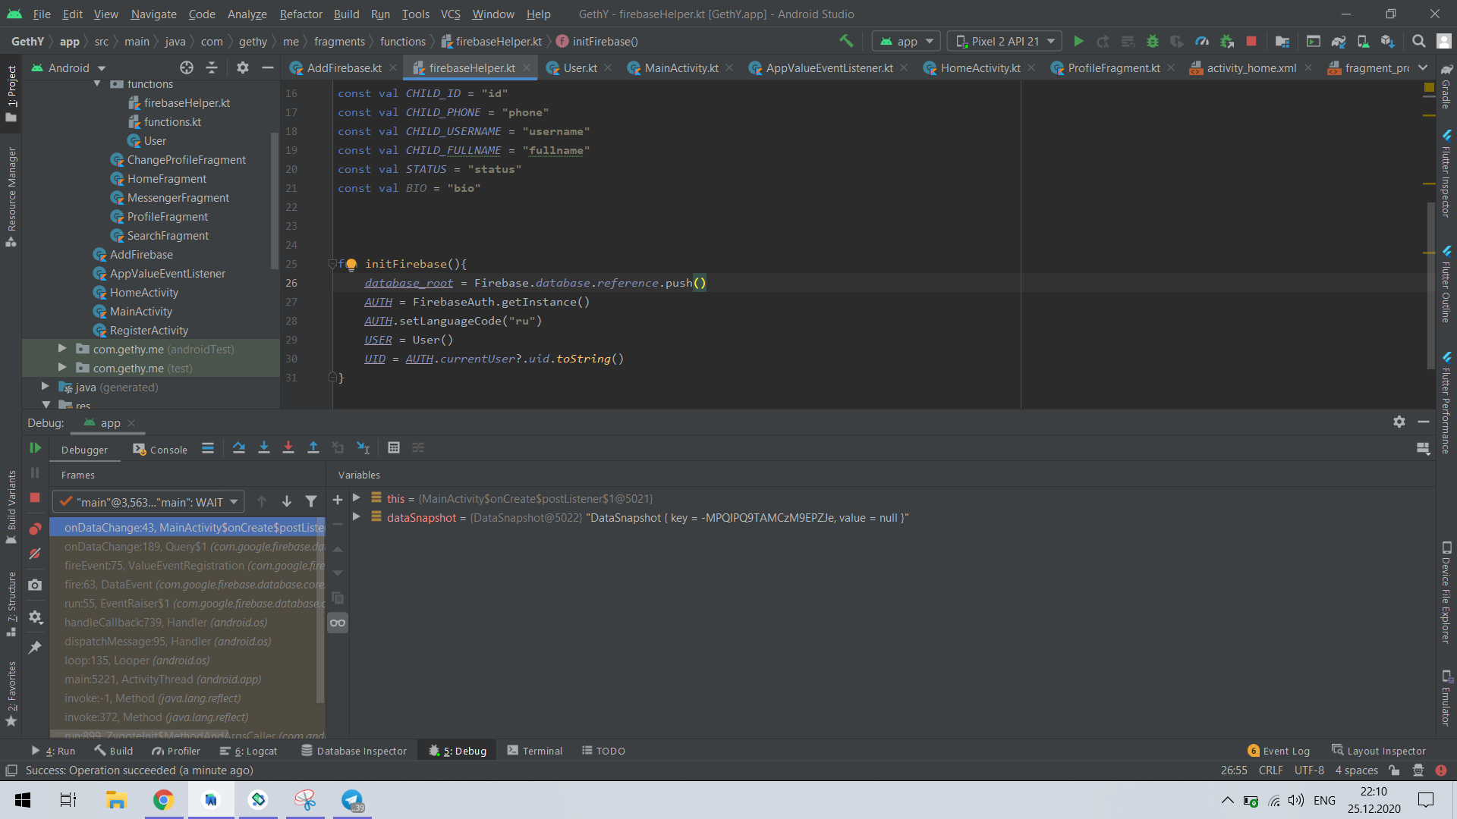Open the Profile app gauge icon
This screenshot has height=819, width=1457.
(x=1202, y=41)
